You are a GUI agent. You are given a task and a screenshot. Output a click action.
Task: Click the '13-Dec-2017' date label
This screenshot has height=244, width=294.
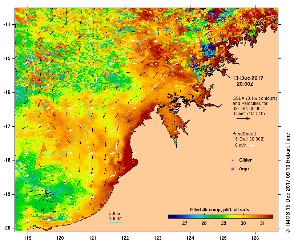coord(248,78)
